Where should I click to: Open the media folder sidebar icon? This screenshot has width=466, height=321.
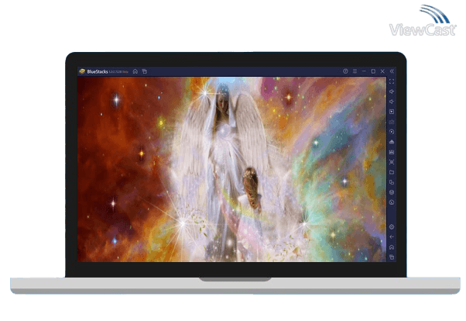(392, 172)
